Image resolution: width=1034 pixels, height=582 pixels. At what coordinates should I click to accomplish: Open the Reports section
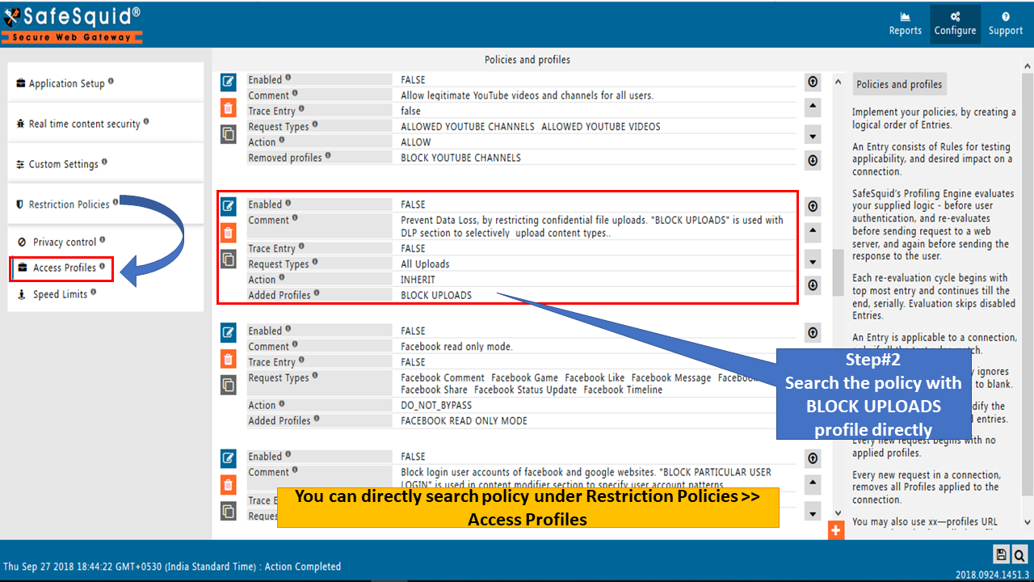[906, 24]
